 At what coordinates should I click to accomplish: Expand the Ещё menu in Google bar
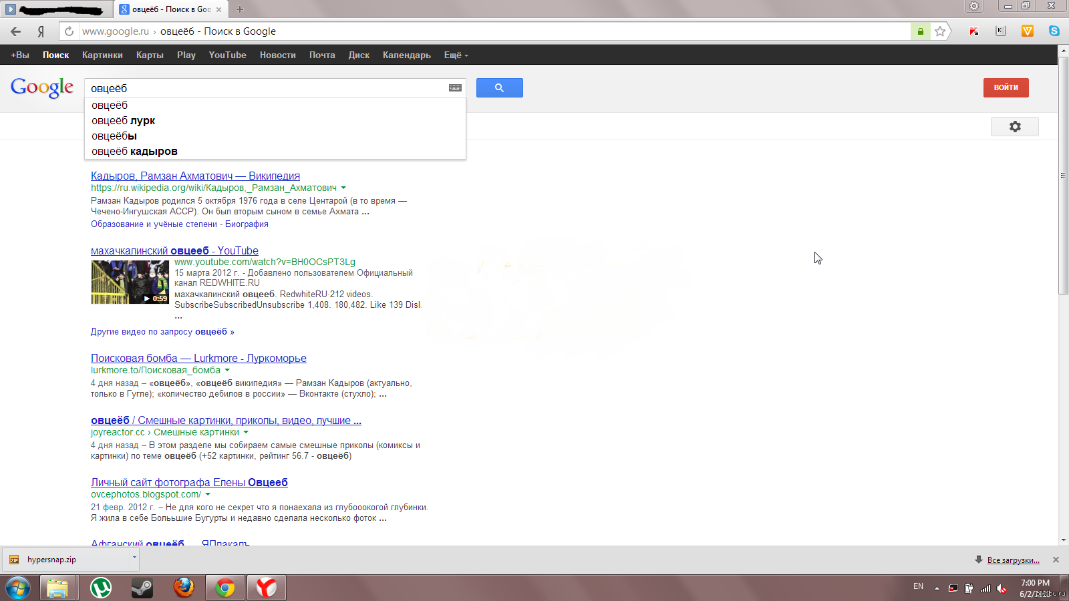(x=456, y=55)
